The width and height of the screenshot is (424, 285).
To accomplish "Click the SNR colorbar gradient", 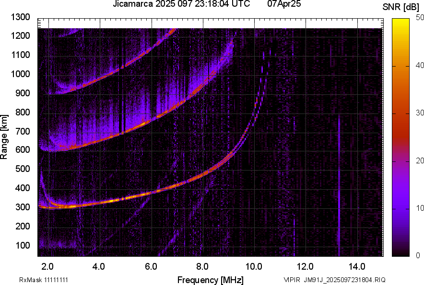I will click(401, 137).
